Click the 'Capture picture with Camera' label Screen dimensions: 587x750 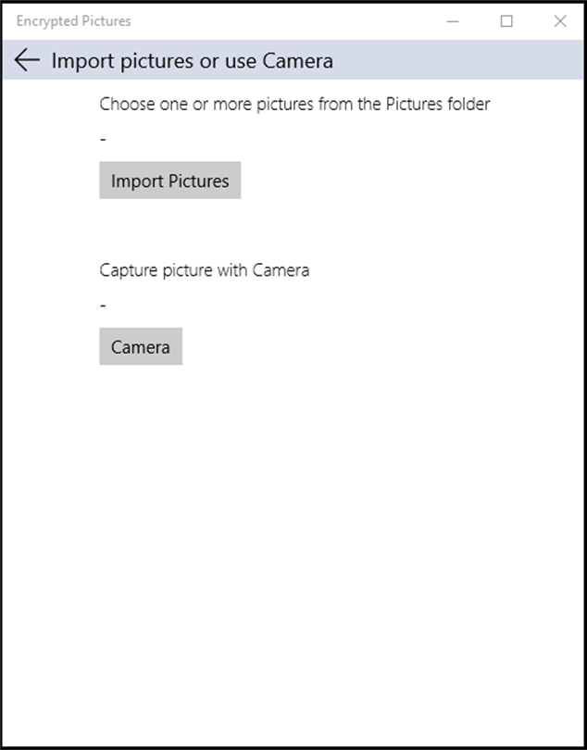tap(205, 270)
